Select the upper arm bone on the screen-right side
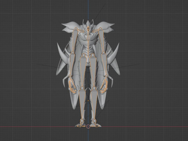This screenshot has height=141, width=188. pos(102,40)
